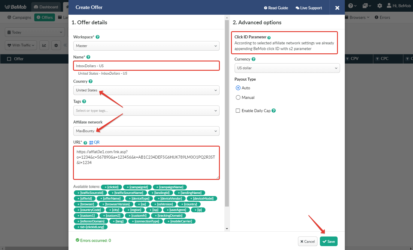Insert the {campaignName} token
This screenshot has height=250, width=413.
(170, 187)
